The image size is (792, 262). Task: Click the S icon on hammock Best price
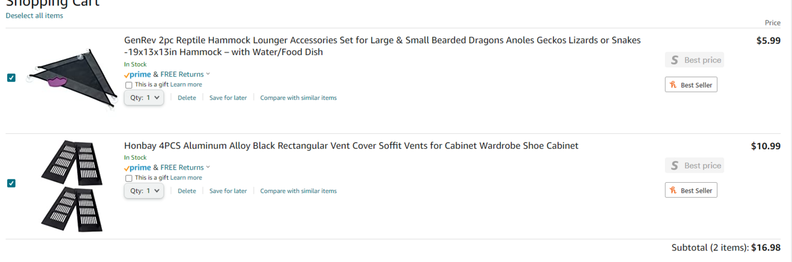click(x=674, y=60)
